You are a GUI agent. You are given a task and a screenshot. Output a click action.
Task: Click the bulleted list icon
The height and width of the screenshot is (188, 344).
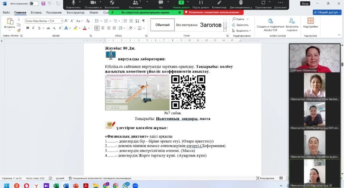coord(97,21)
